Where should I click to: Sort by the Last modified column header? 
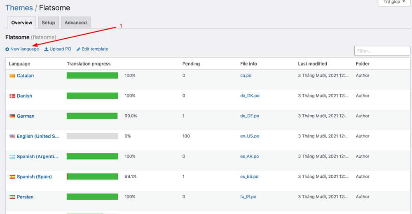pyautogui.click(x=312, y=64)
